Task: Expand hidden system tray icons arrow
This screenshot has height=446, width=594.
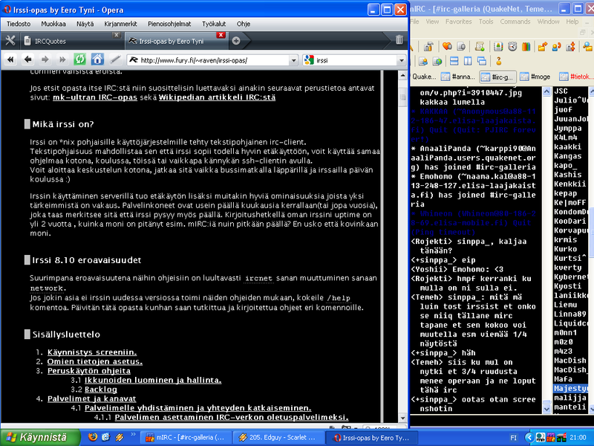Action: tap(529, 437)
